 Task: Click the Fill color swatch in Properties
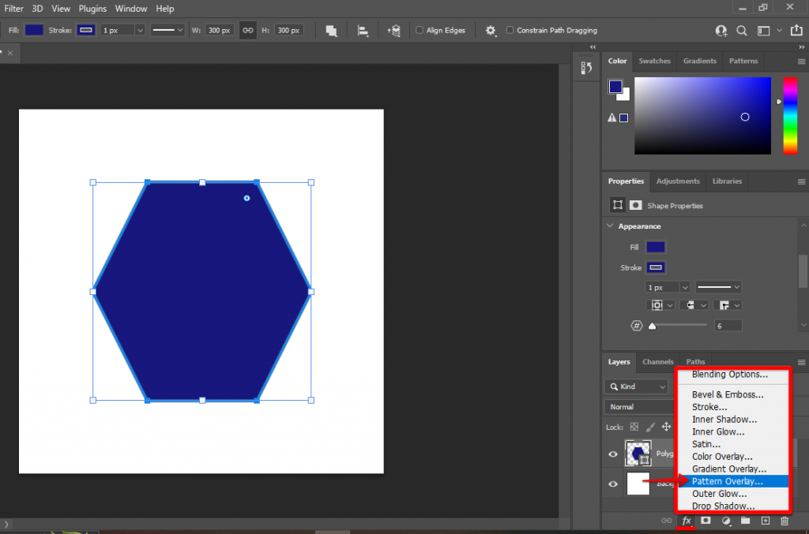click(655, 246)
